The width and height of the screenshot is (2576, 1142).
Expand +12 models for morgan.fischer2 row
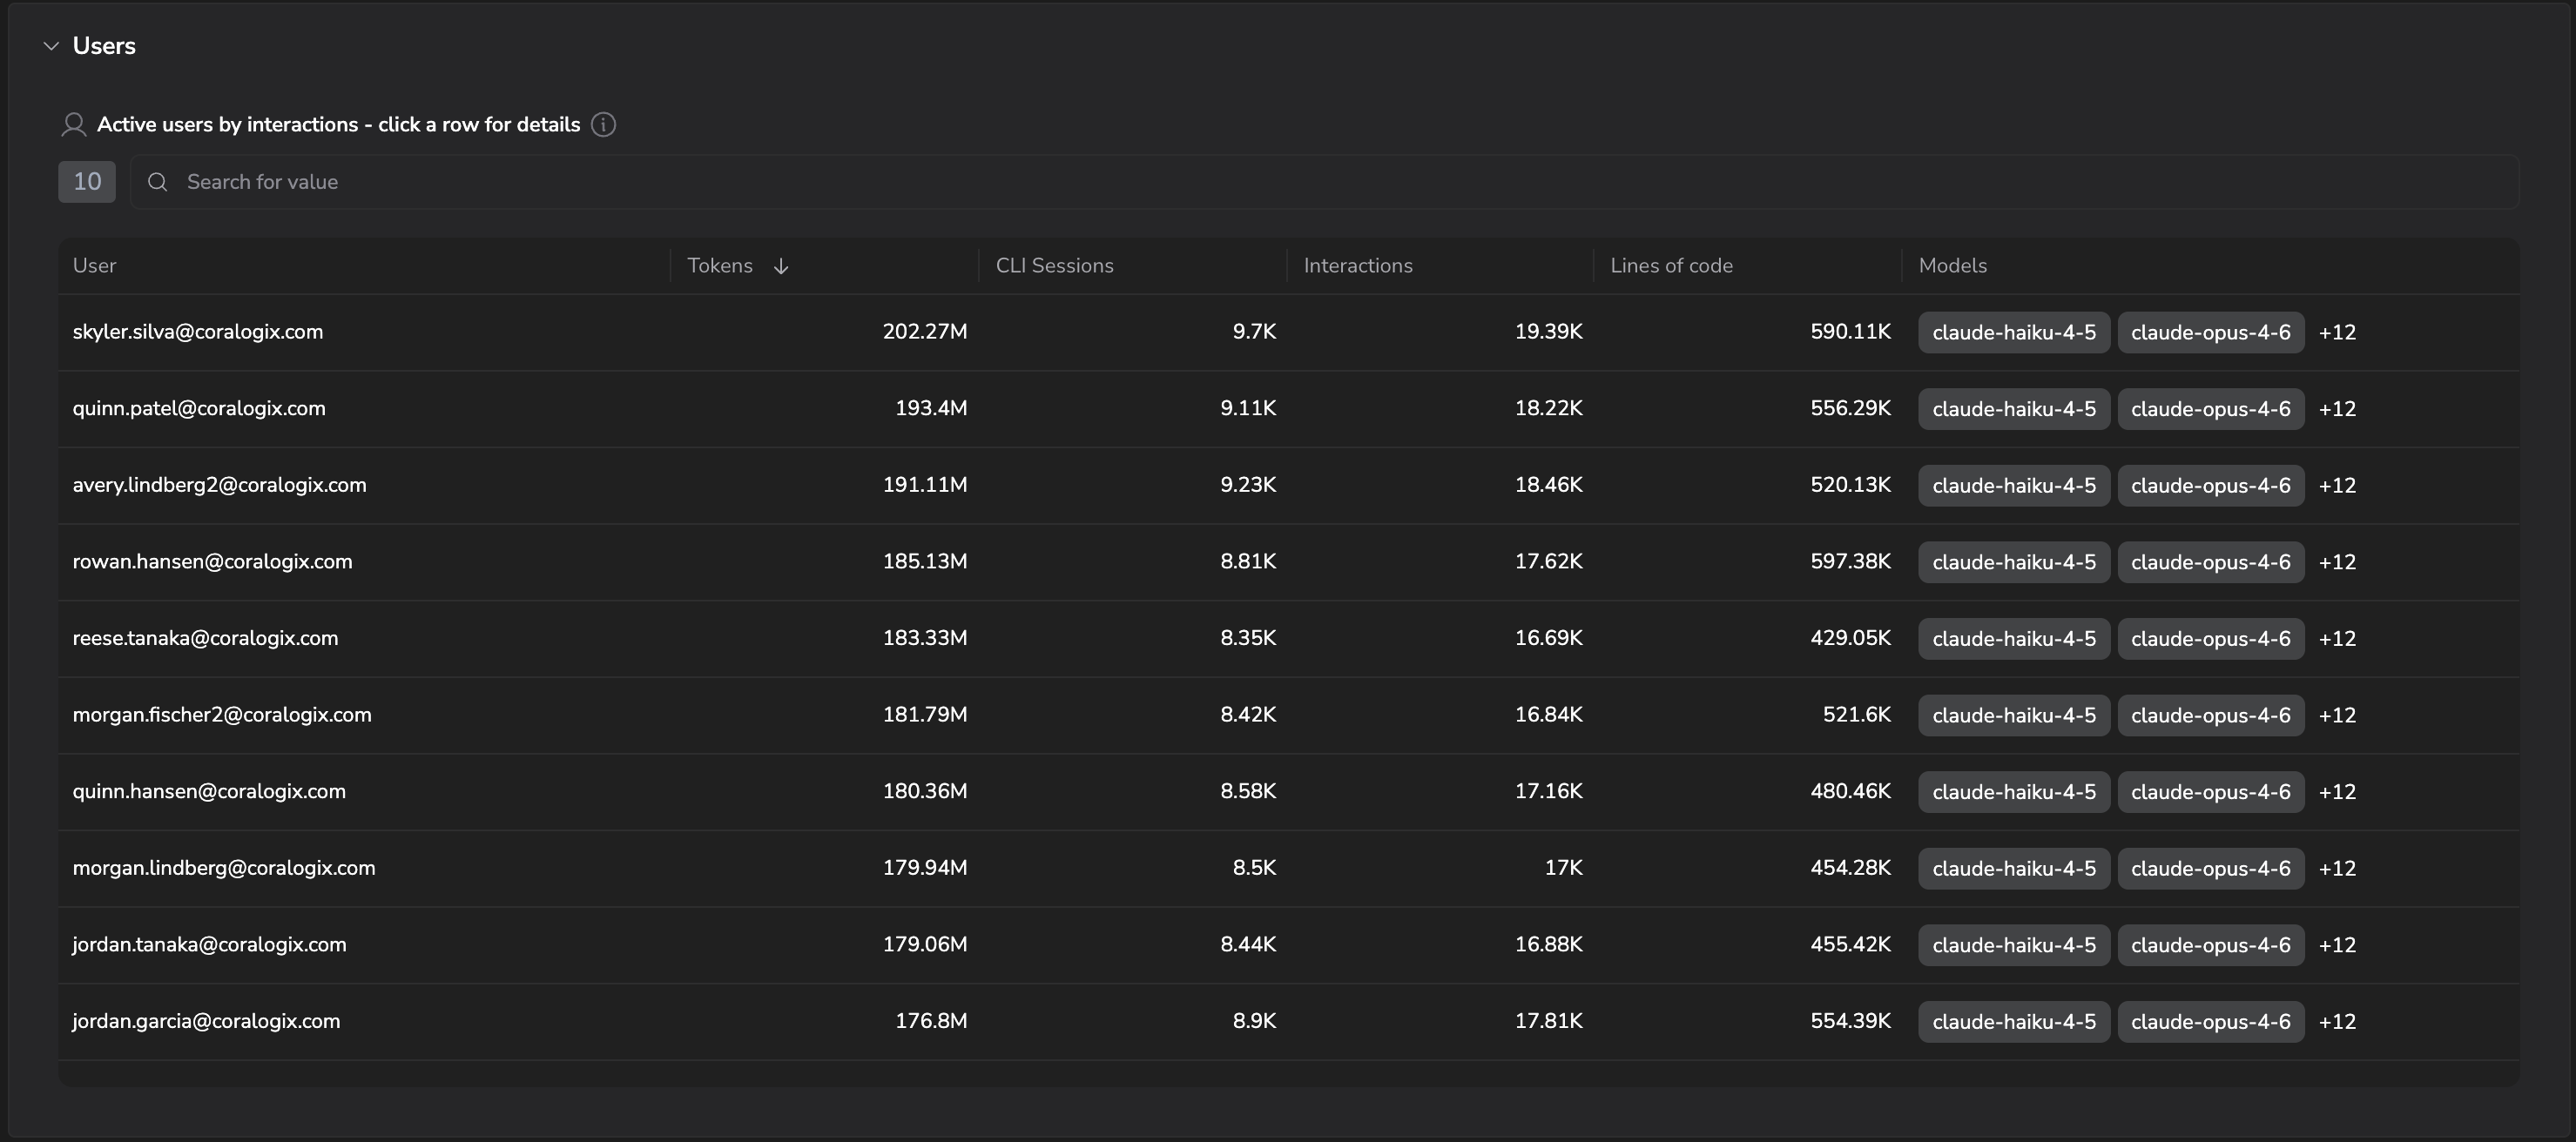(x=2337, y=715)
